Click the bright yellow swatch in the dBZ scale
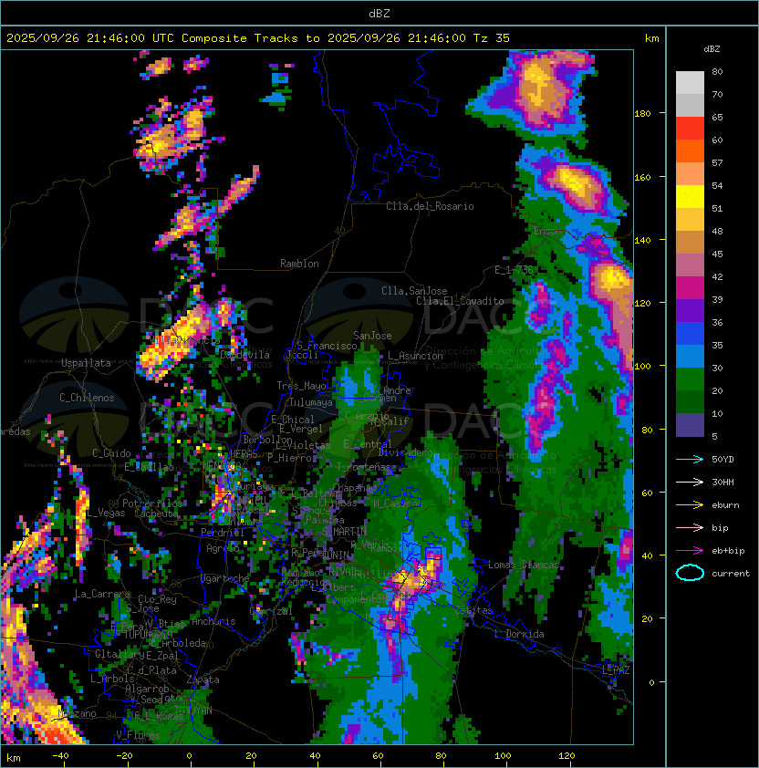 tap(690, 197)
